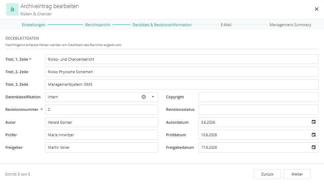Click the Prüfer field with Maria Innwitzer
Image resolution: width=324 pixels, height=184 pixels.
[101, 135]
